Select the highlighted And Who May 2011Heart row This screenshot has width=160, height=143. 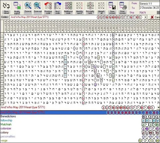80,112
